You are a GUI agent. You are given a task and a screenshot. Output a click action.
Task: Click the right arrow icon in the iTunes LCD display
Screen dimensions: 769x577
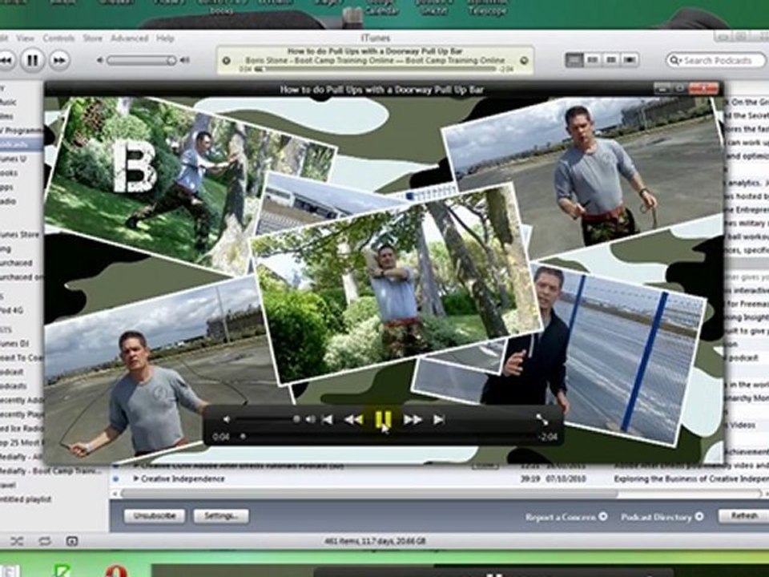(x=524, y=61)
